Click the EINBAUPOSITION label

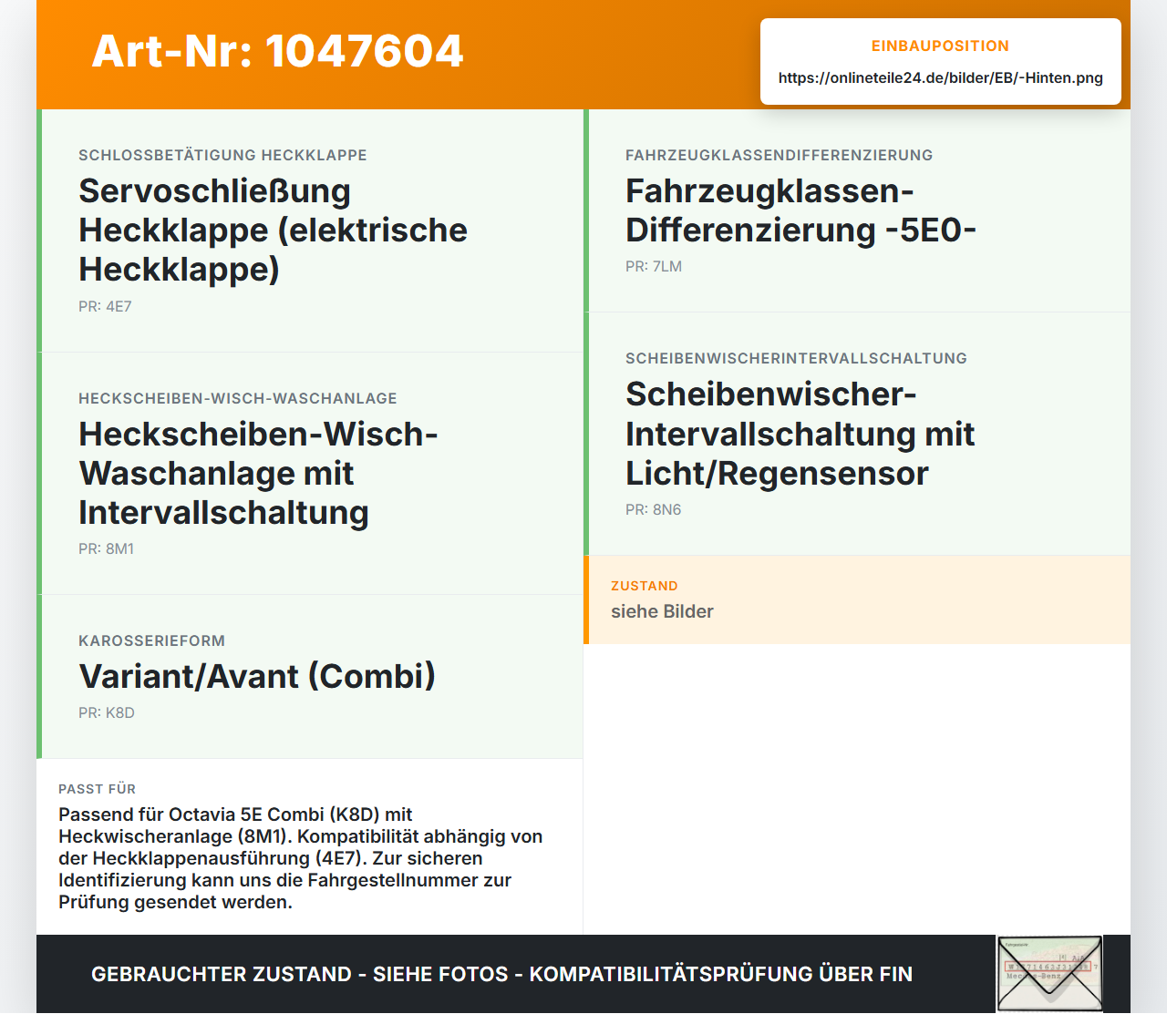click(x=940, y=46)
